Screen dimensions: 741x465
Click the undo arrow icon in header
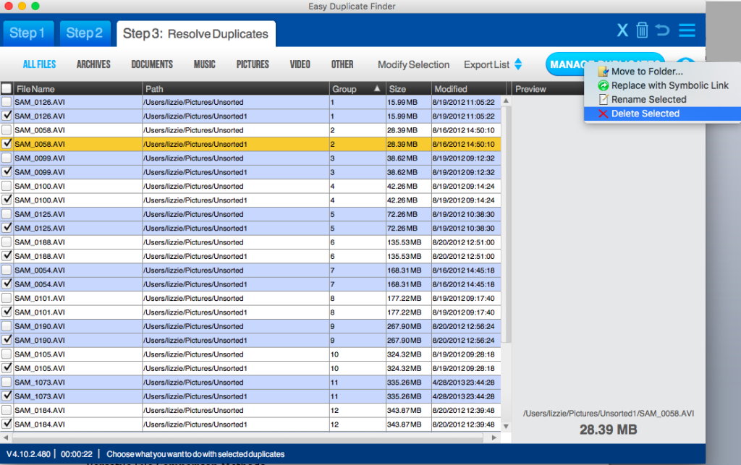click(662, 30)
